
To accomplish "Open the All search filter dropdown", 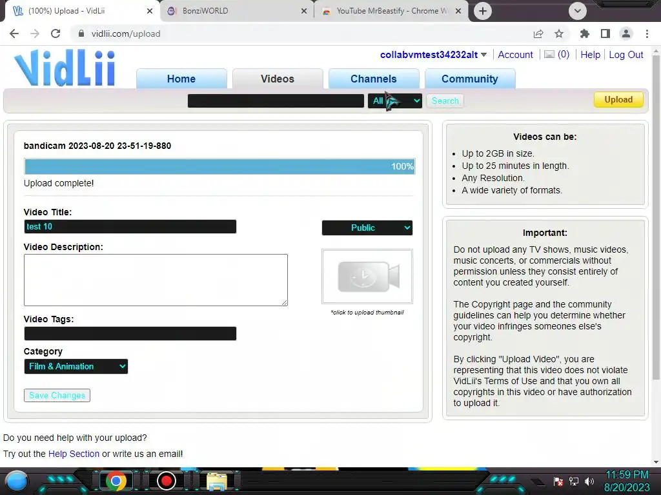I will pos(394,101).
